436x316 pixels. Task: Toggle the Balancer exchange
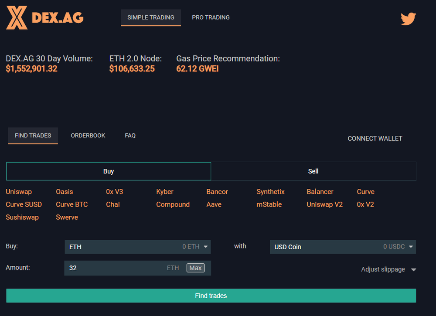pyautogui.click(x=320, y=192)
